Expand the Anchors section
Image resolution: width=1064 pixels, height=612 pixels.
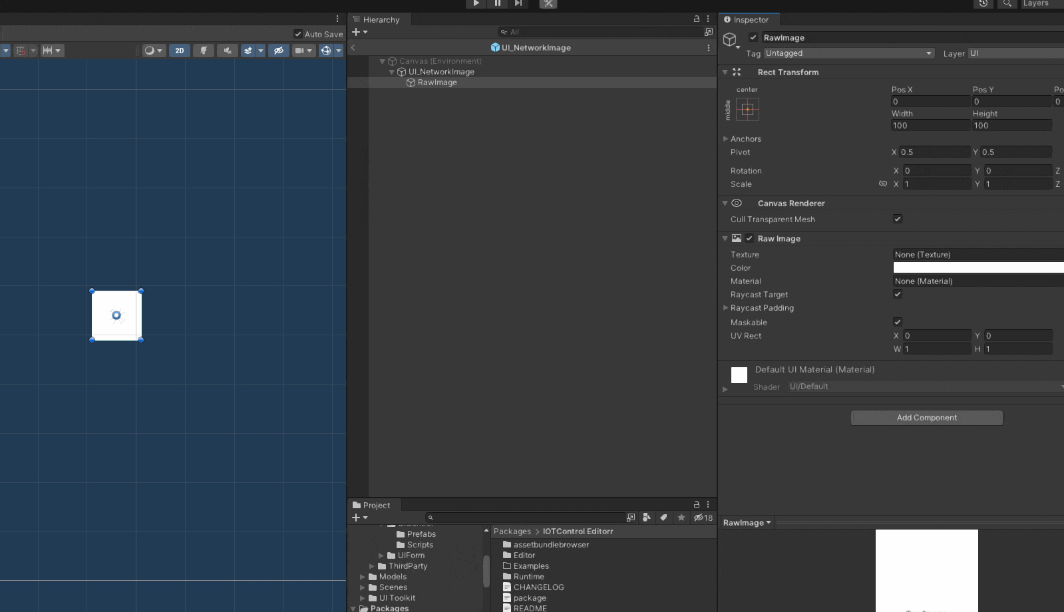point(726,139)
